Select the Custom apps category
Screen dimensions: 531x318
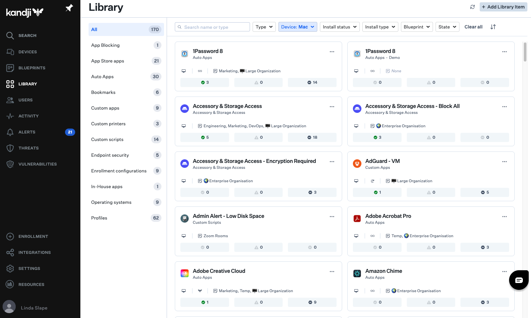coord(126,108)
